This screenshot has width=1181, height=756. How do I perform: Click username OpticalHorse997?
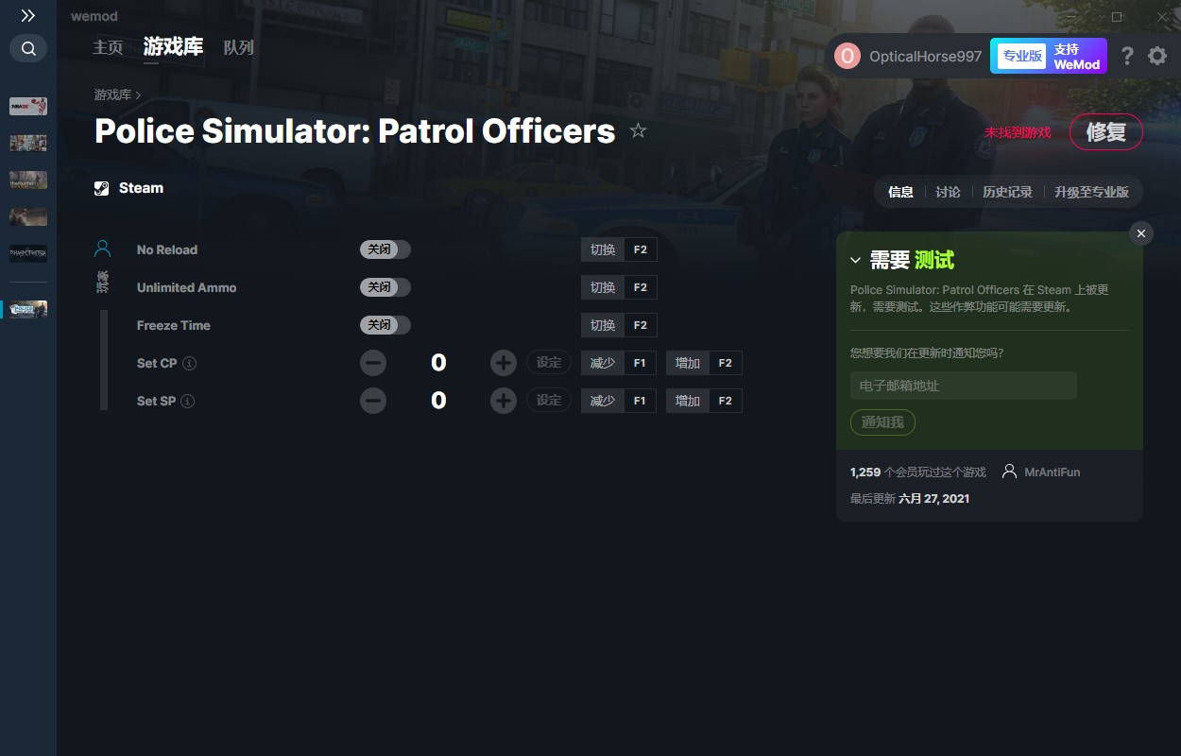click(x=925, y=57)
